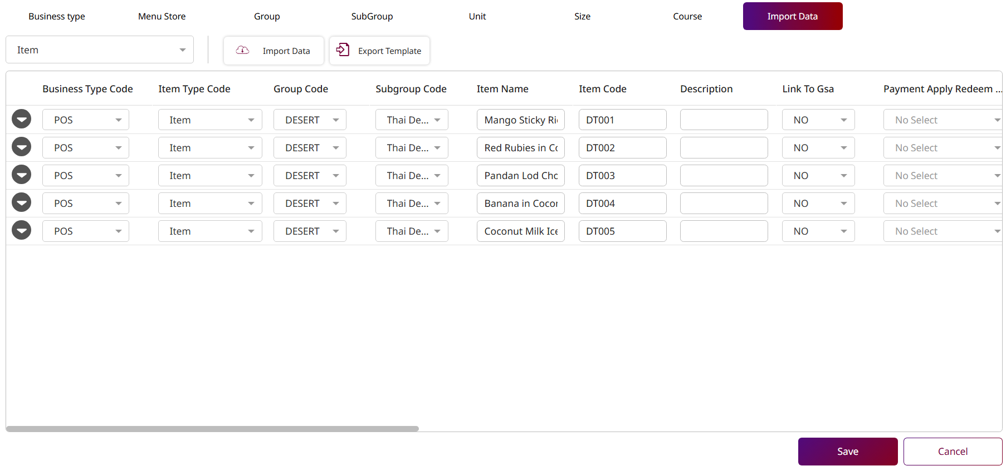The height and width of the screenshot is (466, 1006).
Task: Expand Business Type Code dropdown in first row
Action: click(x=86, y=120)
